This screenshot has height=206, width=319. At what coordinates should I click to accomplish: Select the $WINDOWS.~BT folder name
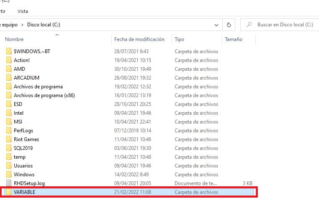tap(32, 51)
